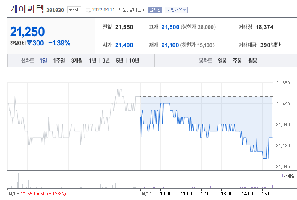Select the 1주일 line chart tab
The width and height of the screenshot is (297, 200).
[x=59, y=61]
